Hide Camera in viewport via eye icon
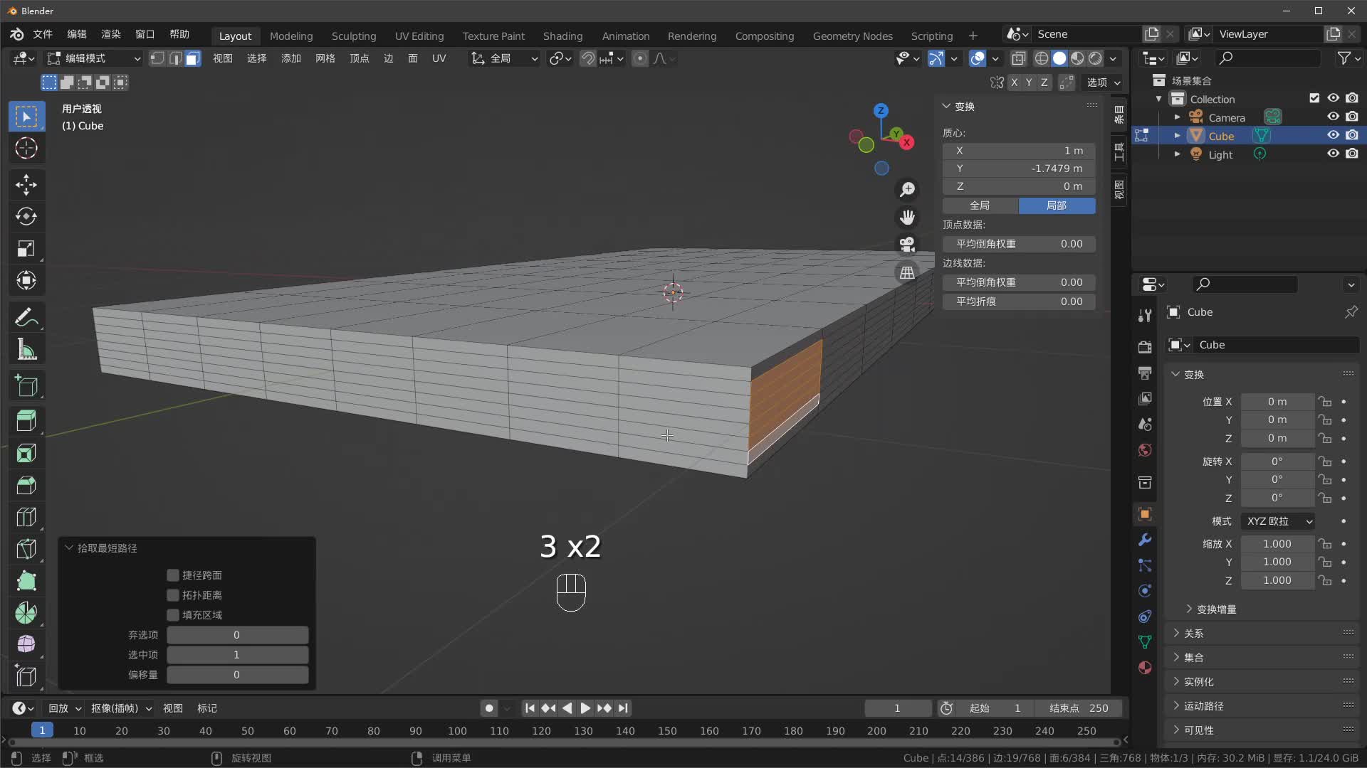Image resolution: width=1367 pixels, height=768 pixels. coord(1333,117)
